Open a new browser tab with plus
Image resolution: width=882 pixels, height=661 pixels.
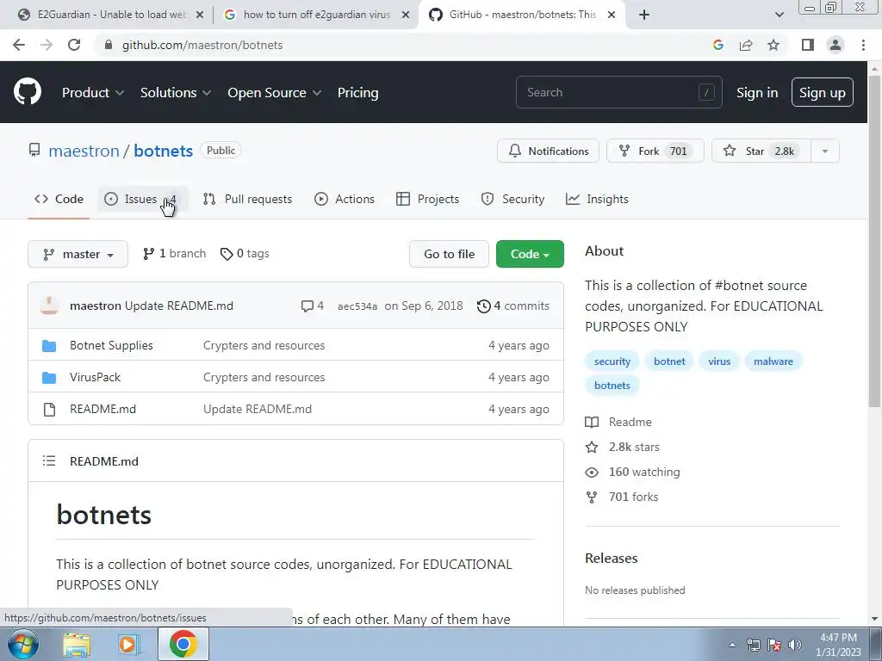click(644, 15)
